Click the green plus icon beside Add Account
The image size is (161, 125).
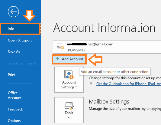(57, 59)
